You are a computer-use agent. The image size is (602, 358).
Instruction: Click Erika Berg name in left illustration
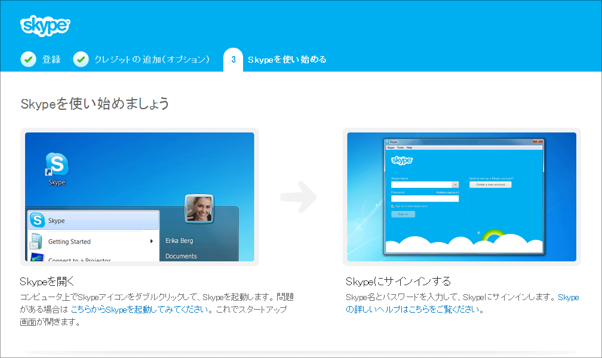(x=179, y=240)
